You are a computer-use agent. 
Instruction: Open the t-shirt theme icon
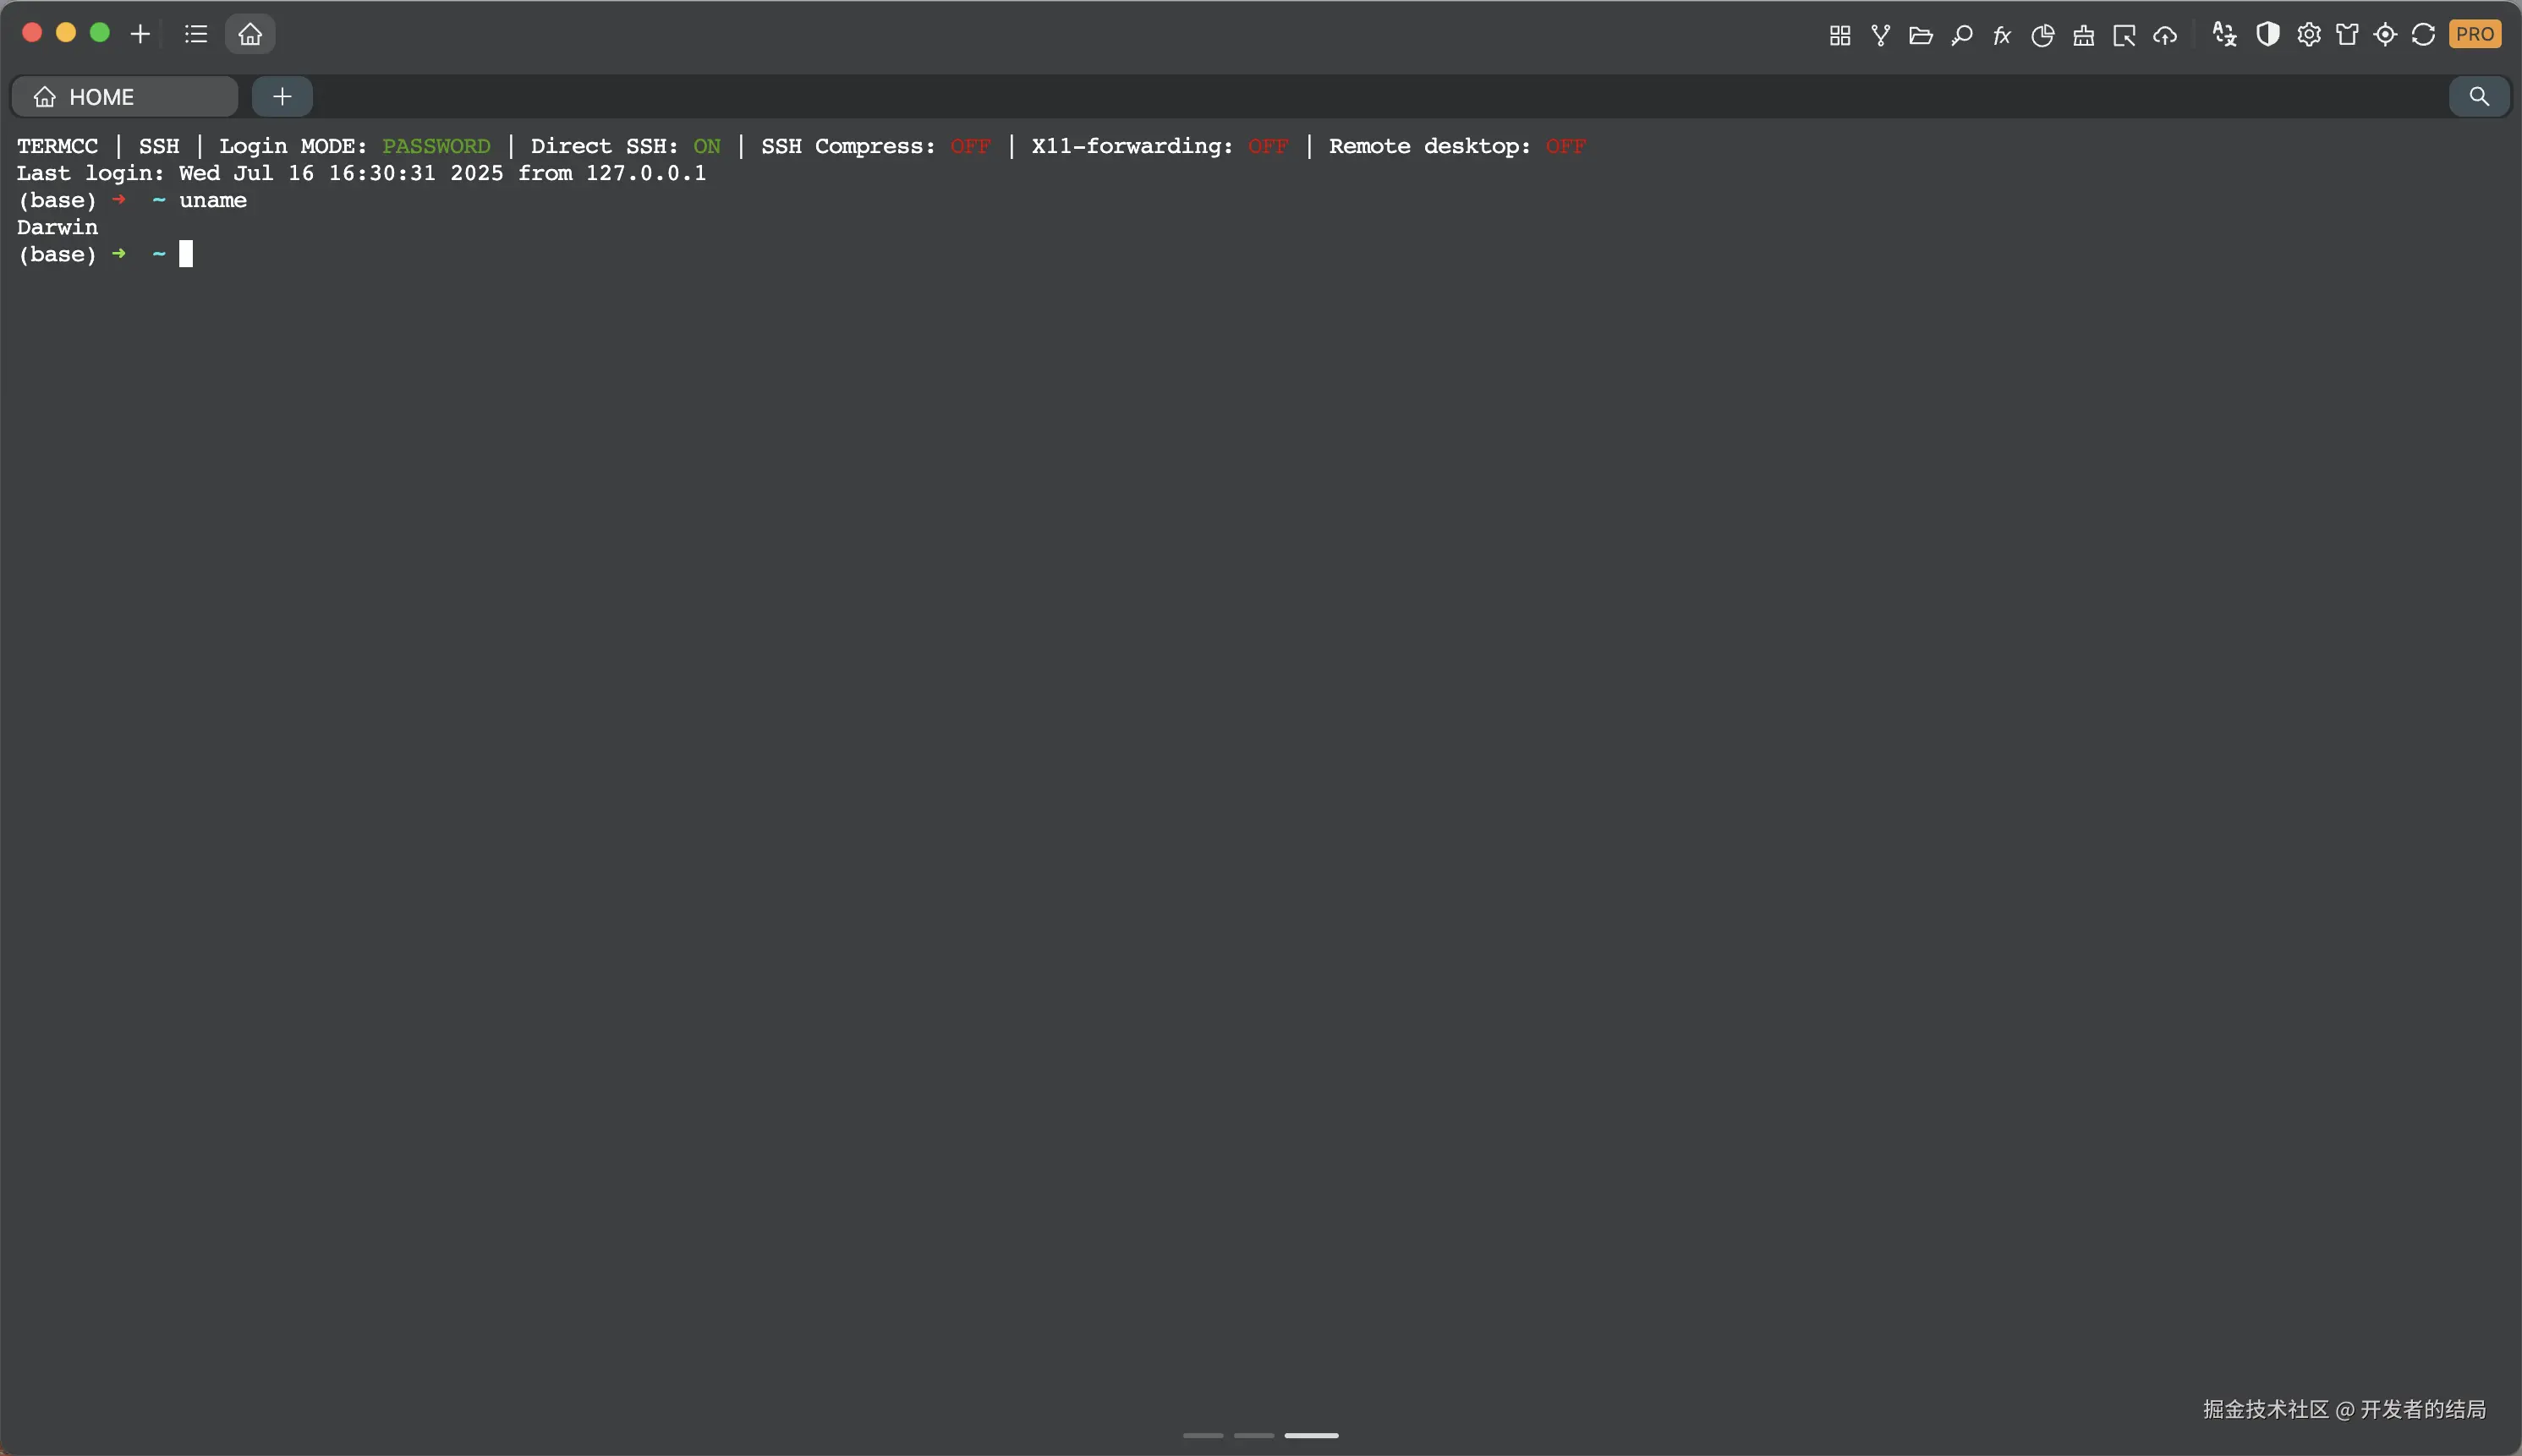2346,35
